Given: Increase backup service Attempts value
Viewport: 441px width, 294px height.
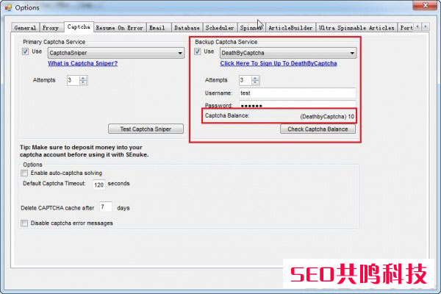Looking at the screenshot, I should pos(255,78).
